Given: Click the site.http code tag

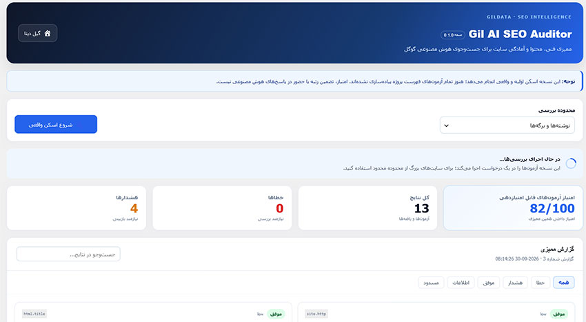Looking at the screenshot, I should coord(316,314).
